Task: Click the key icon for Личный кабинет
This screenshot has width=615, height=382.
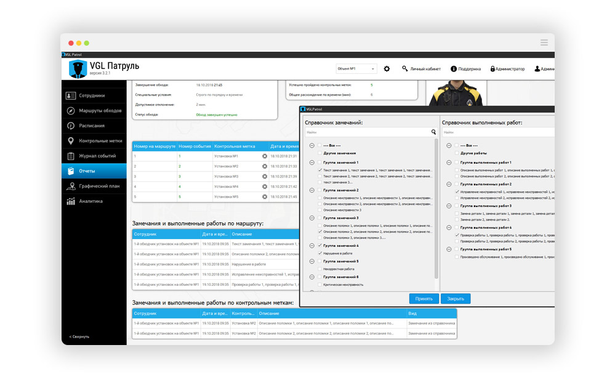Action: point(405,69)
